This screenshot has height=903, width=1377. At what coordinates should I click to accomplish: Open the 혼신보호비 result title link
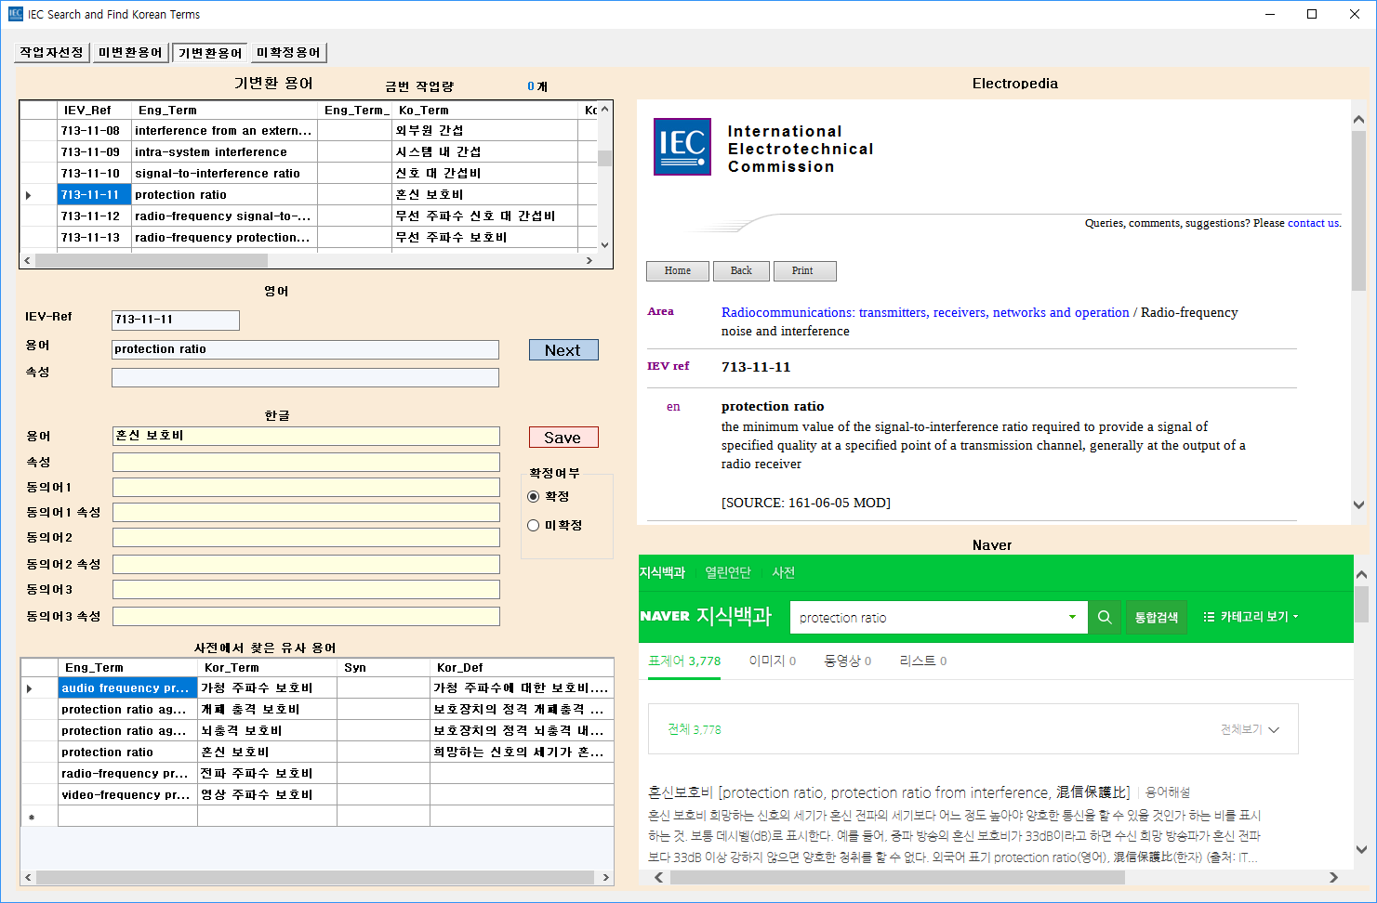point(890,793)
